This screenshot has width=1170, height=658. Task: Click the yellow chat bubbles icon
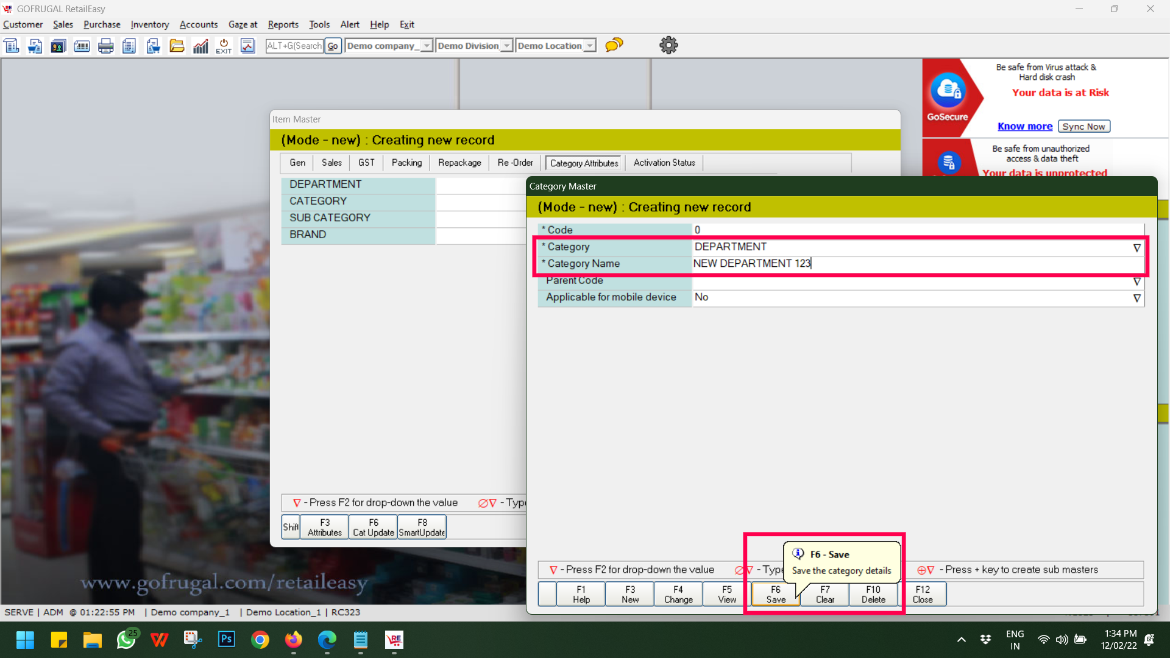614,45
